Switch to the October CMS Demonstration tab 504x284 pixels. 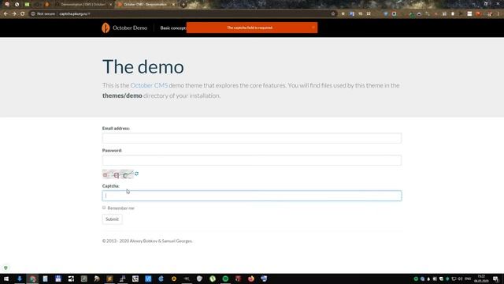click(145, 5)
